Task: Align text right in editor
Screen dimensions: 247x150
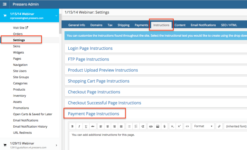Action: (114, 126)
